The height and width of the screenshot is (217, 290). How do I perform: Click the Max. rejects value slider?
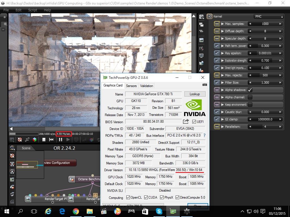(x=265, y=75)
